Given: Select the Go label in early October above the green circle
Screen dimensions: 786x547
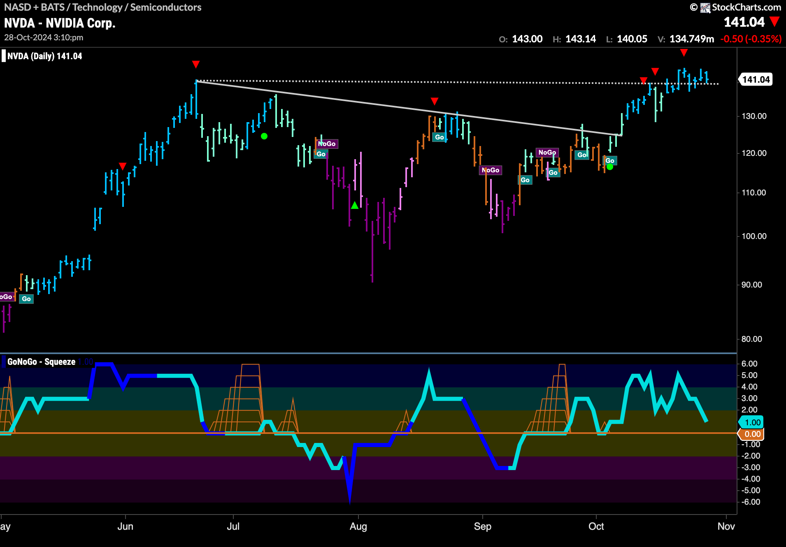Looking at the screenshot, I should [610, 161].
